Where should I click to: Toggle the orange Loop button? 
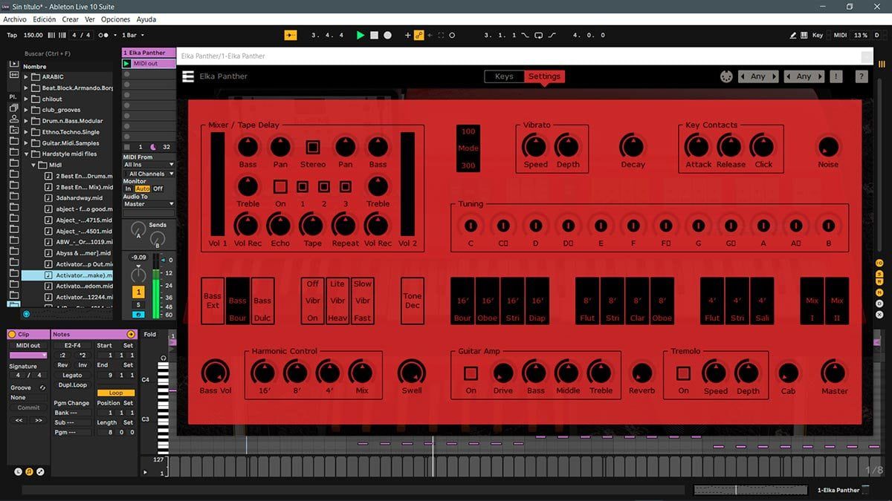coord(116,393)
